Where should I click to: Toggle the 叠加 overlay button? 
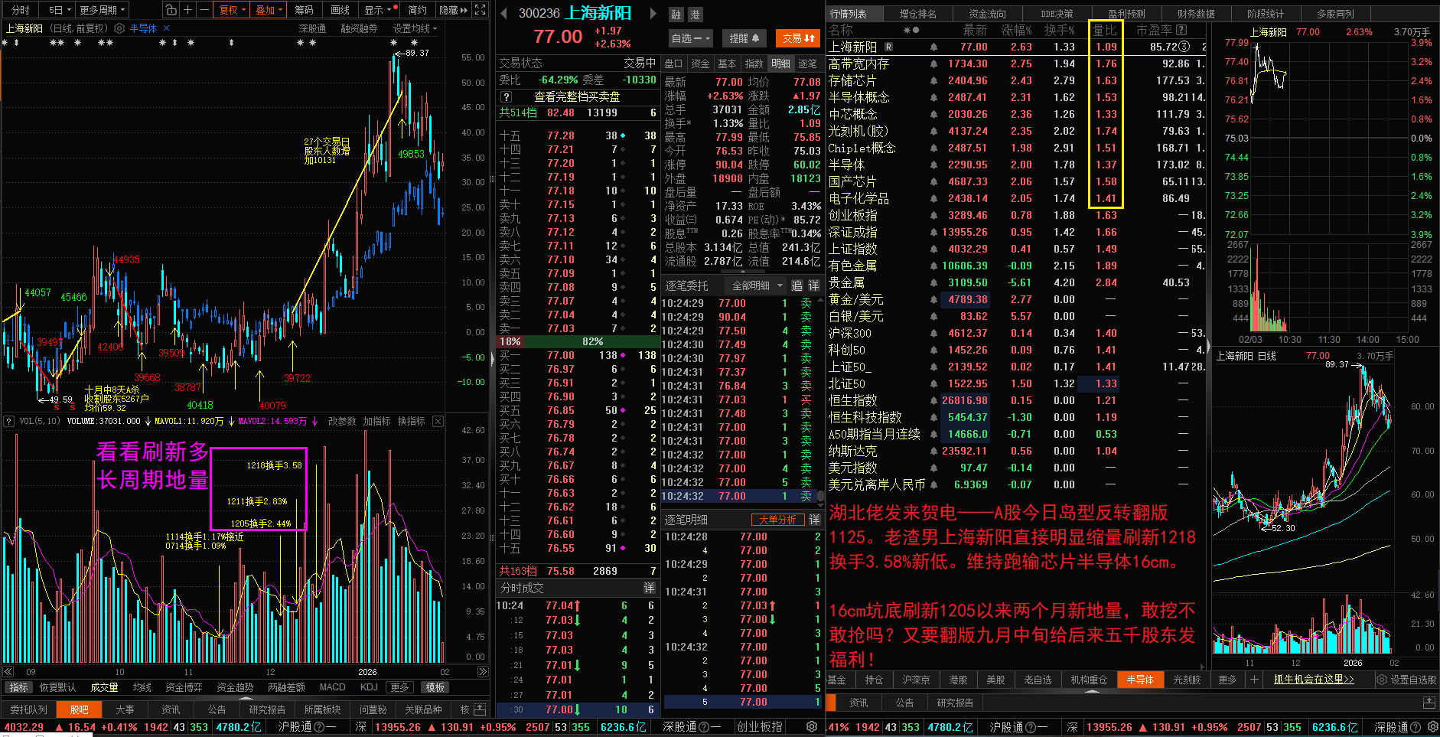pyautogui.click(x=269, y=10)
